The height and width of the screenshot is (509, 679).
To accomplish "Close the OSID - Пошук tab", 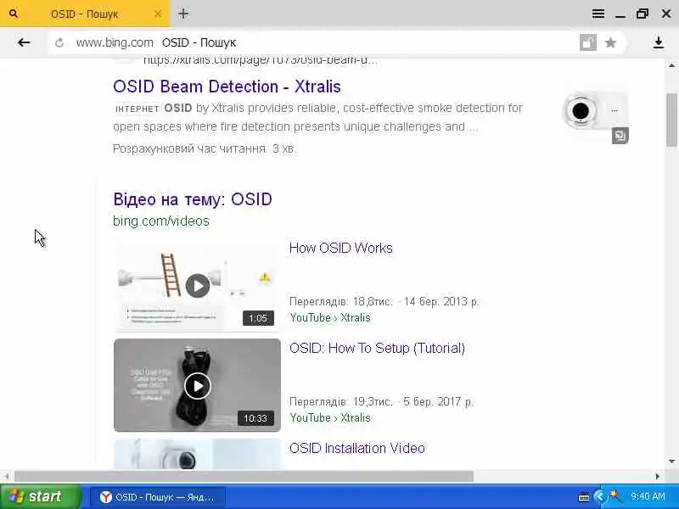I will click(x=158, y=14).
